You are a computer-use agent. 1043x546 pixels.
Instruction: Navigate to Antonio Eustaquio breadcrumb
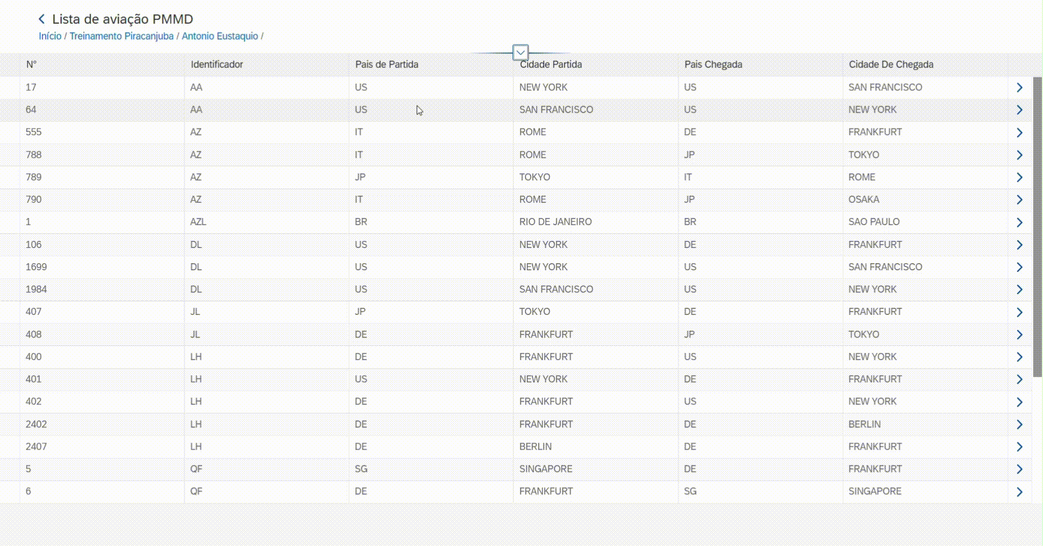click(220, 36)
